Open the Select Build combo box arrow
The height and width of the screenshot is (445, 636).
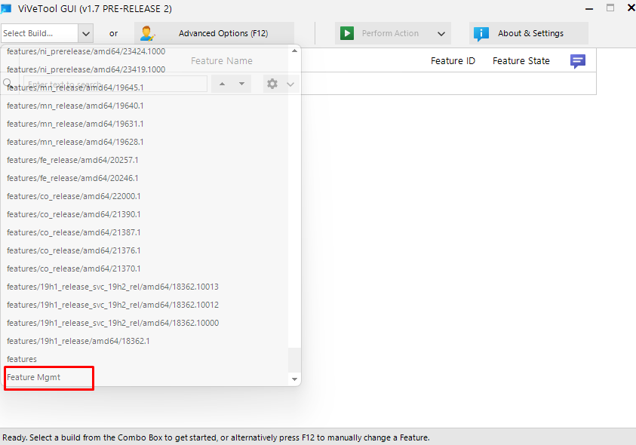click(85, 34)
